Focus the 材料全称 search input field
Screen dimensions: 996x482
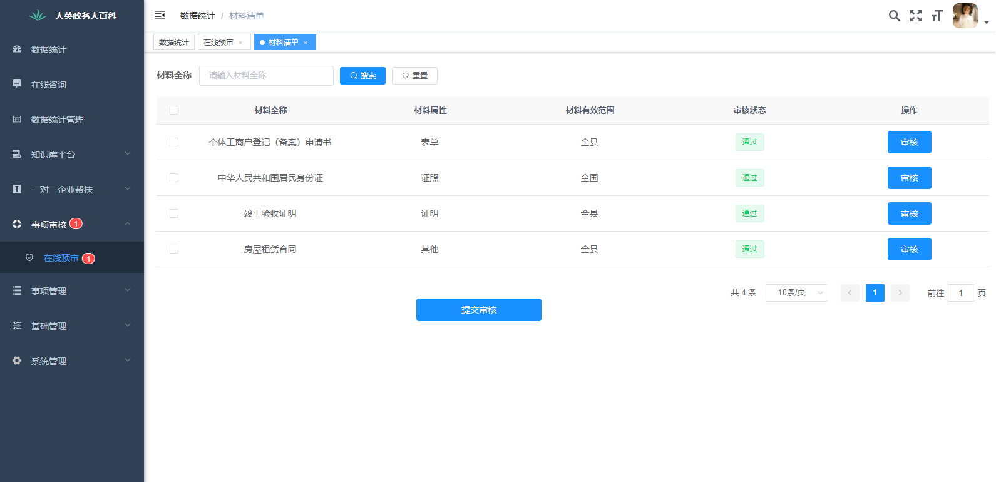(266, 76)
